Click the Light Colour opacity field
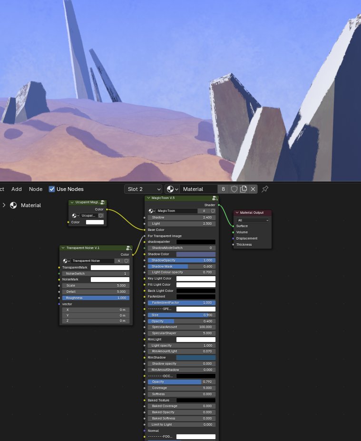Screen dimensions: 361x441 pyautogui.click(x=182, y=272)
